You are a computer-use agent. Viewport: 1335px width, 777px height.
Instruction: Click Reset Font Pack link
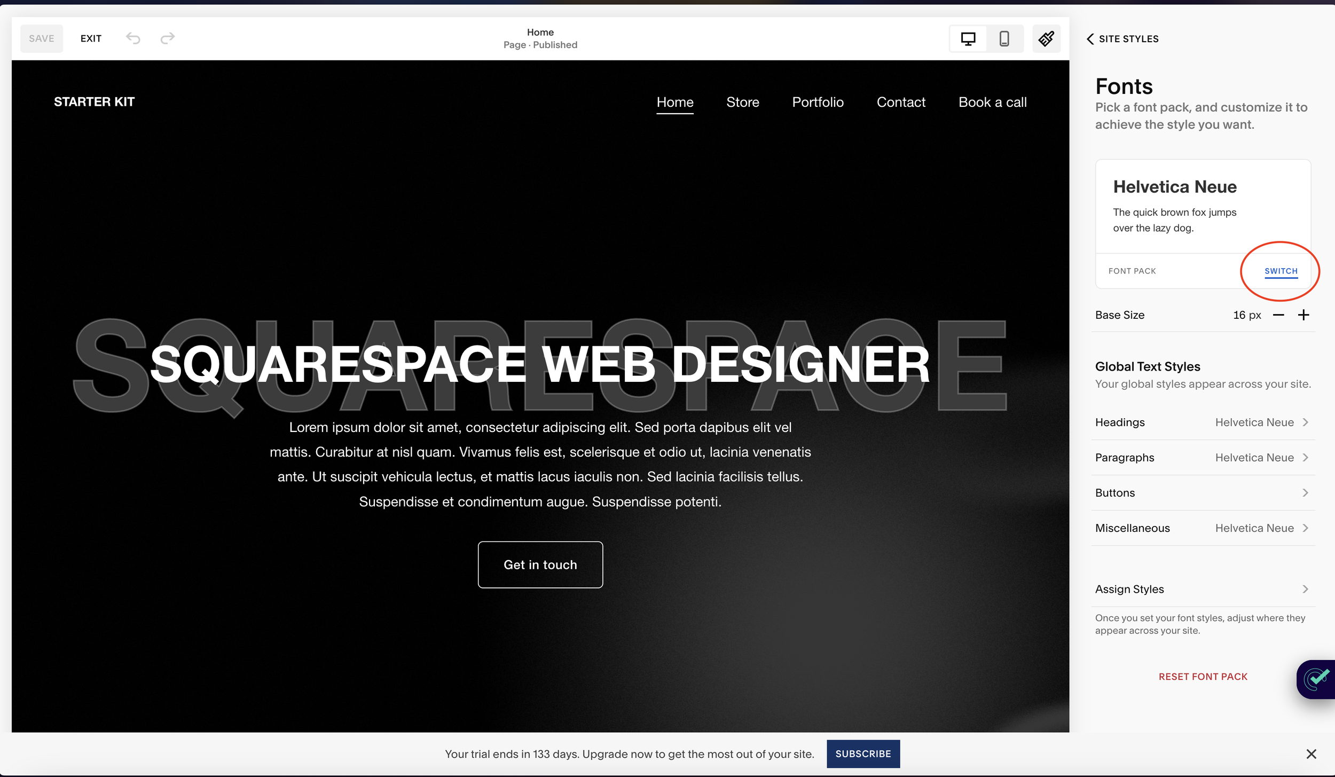click(1203, 677)
